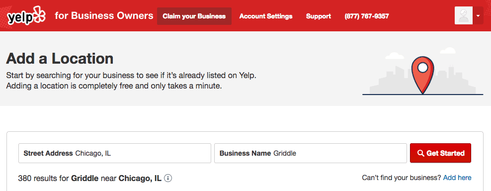Click the 380 results summary text
The width and height of the screenshot is (491, 191).
pyautogui.click(x=90, y=178)
